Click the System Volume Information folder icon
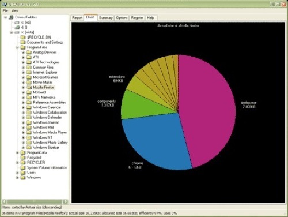Viewport: 288px width, 217px height. 23,167
